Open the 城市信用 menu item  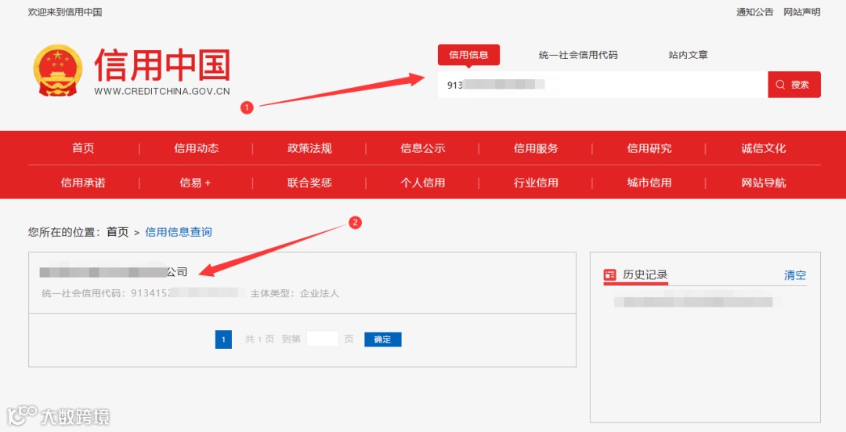pyautogui.click(x=649, y=183)
